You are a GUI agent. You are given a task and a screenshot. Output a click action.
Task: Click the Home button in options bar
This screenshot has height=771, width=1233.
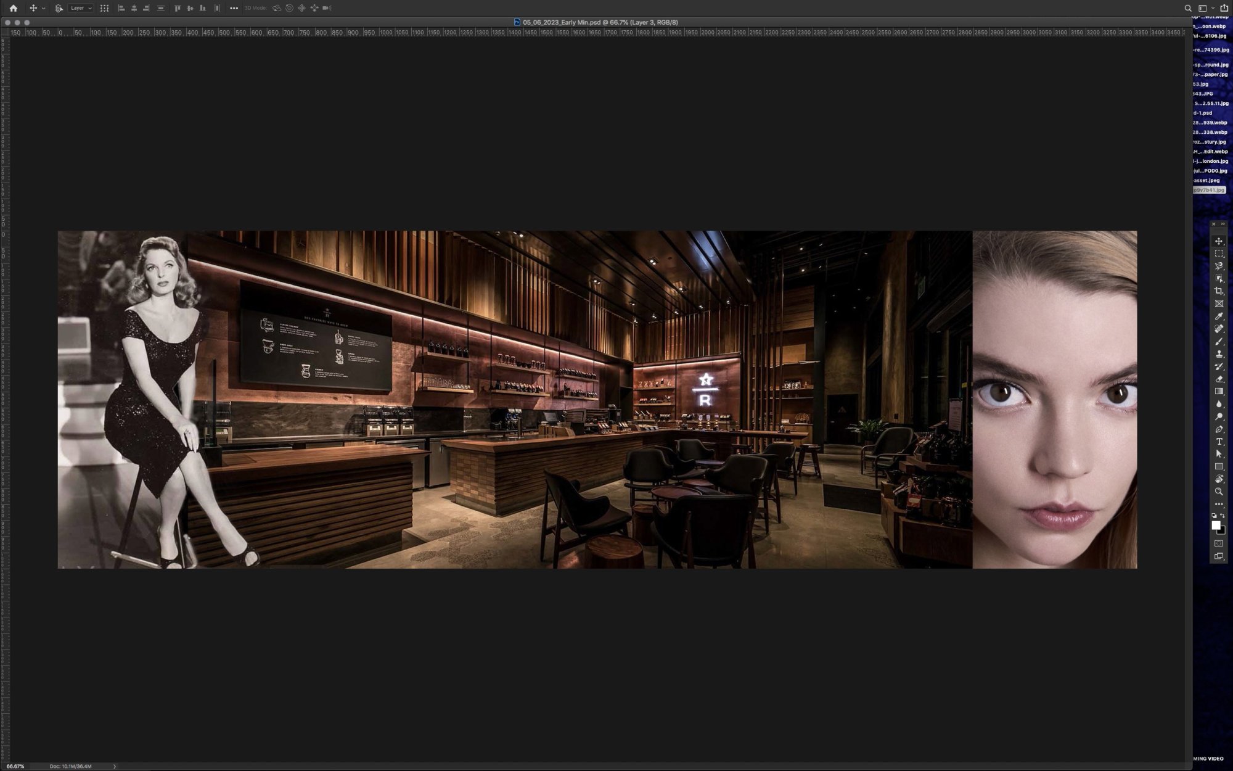point(13,8)
